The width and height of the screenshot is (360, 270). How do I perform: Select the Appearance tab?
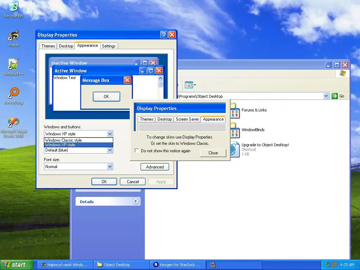(88, 45)
